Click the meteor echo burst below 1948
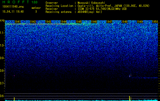Screen dimensions: 160x101 pyautogui.click(x=130, y=75)
